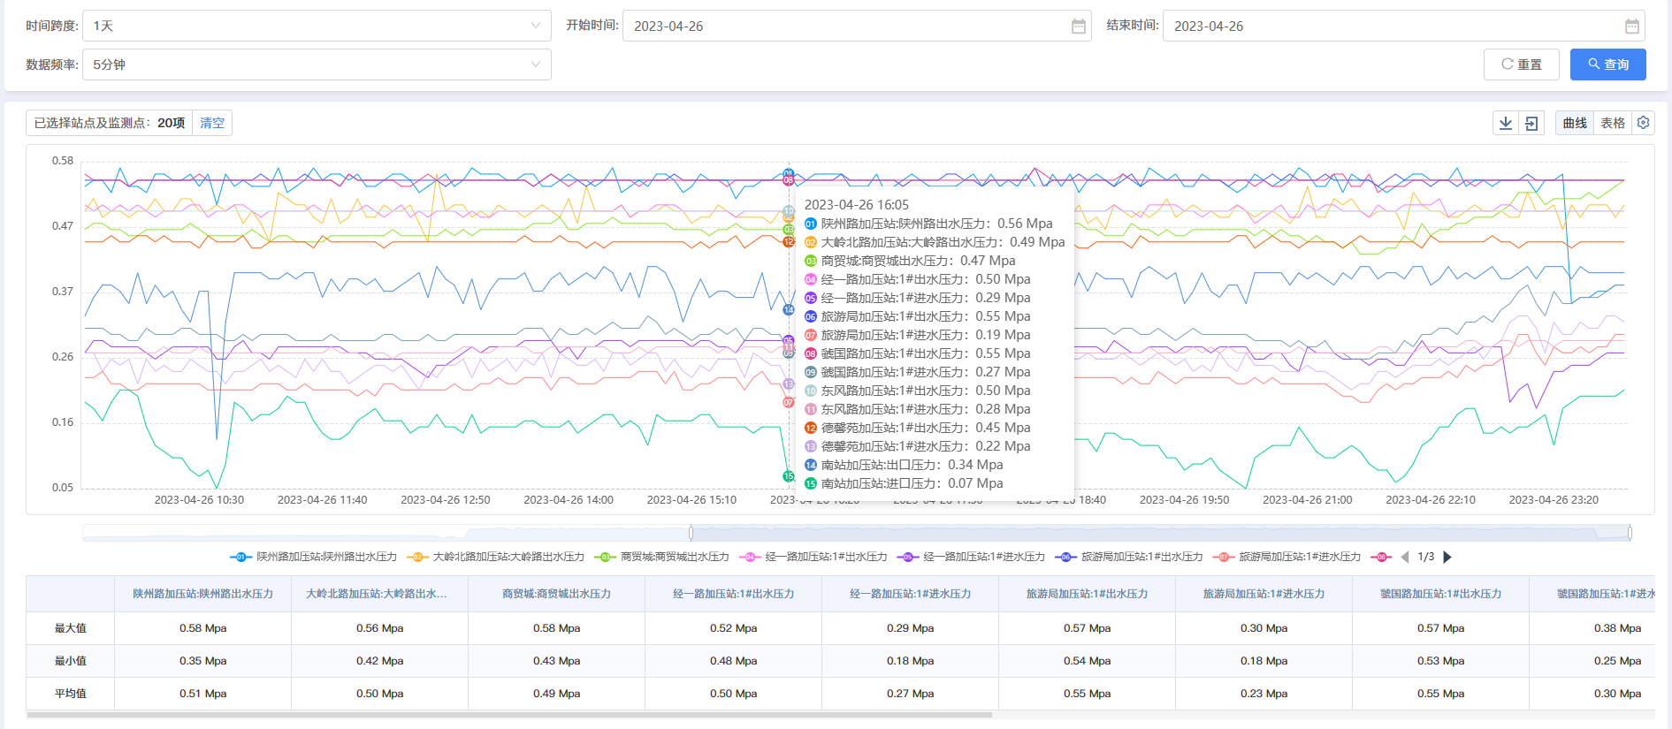Click the download chart icon
This screenshot has width=1672, height=729.
(1505, 124)
